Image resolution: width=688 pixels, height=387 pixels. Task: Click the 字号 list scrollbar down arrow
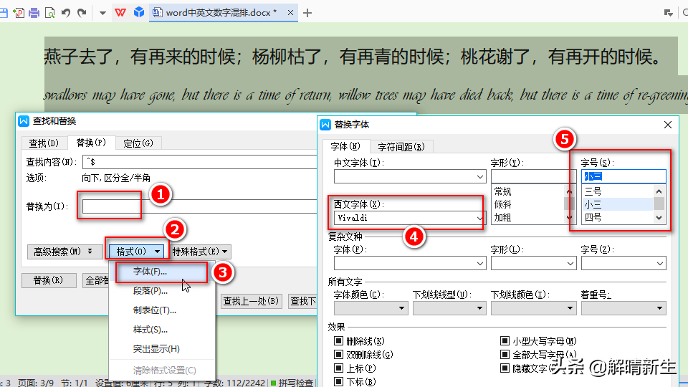[x=659, y=218]
